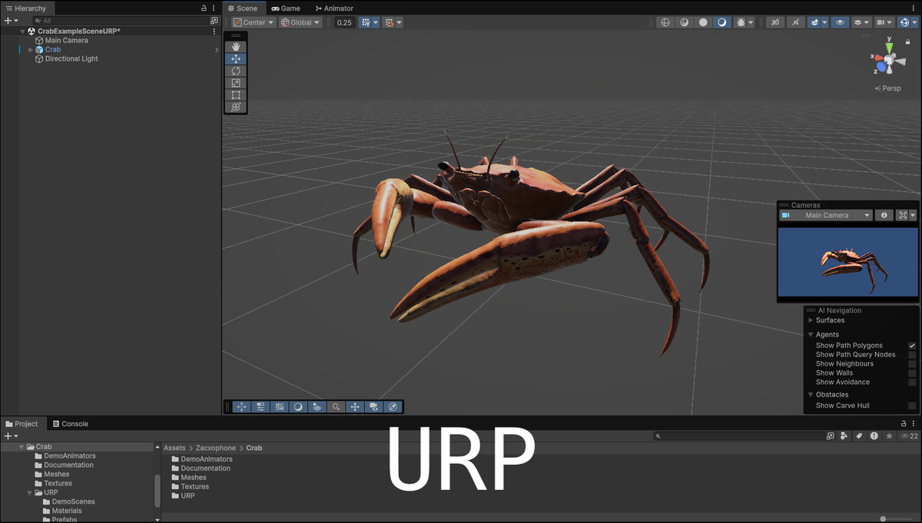
Task: Click Assets in the breadcrumb path
Action: pos(174,448)
